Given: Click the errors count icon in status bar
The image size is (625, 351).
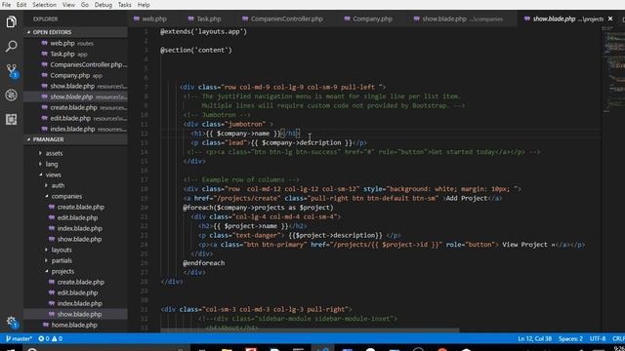Looking at the screenshot, I should 43,338.
